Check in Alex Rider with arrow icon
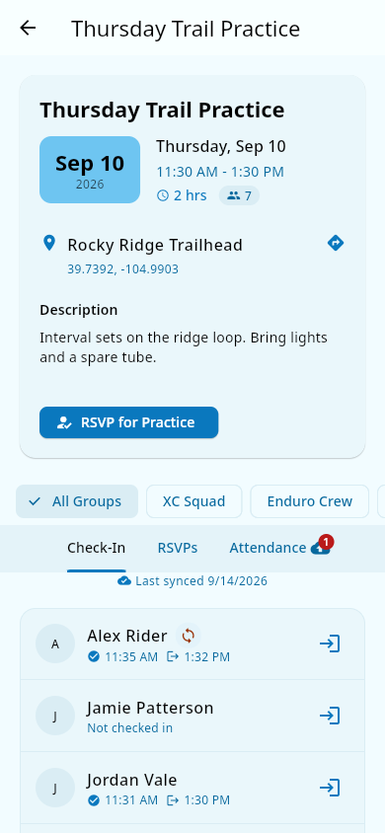The image size is (385, 833). pos(330,644)
